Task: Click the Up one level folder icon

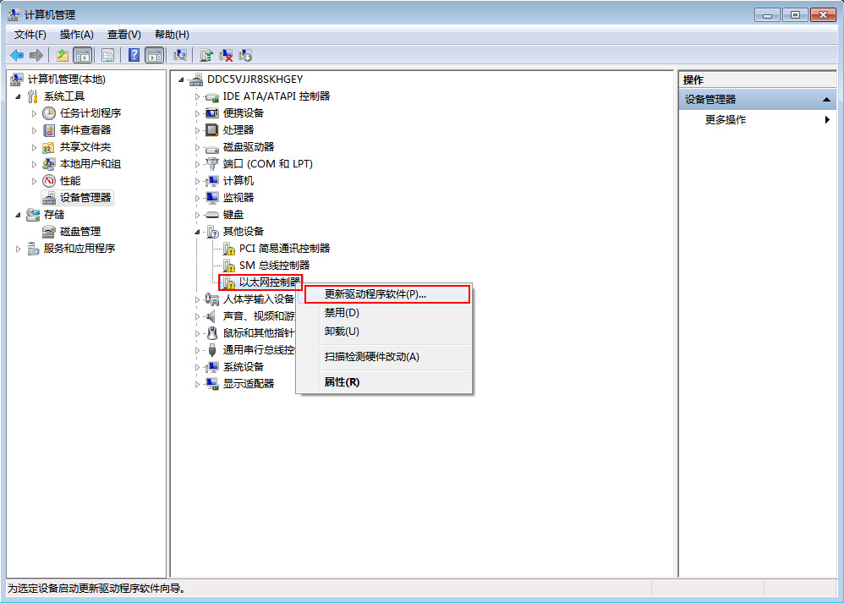Action: pyautogui.click(x=63, y=55)
